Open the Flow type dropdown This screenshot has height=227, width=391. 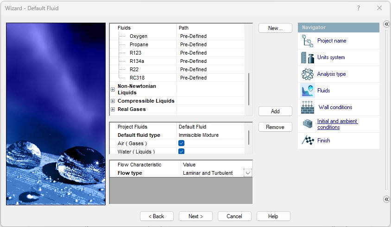click(x=248, y=173)
